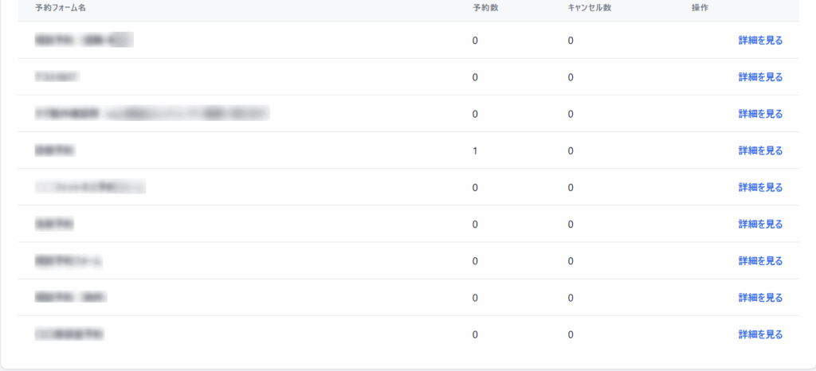This screenshot has width=816, height=371.
Task: Select 詳細を見る in the fifth row
Action: point(760,187)
